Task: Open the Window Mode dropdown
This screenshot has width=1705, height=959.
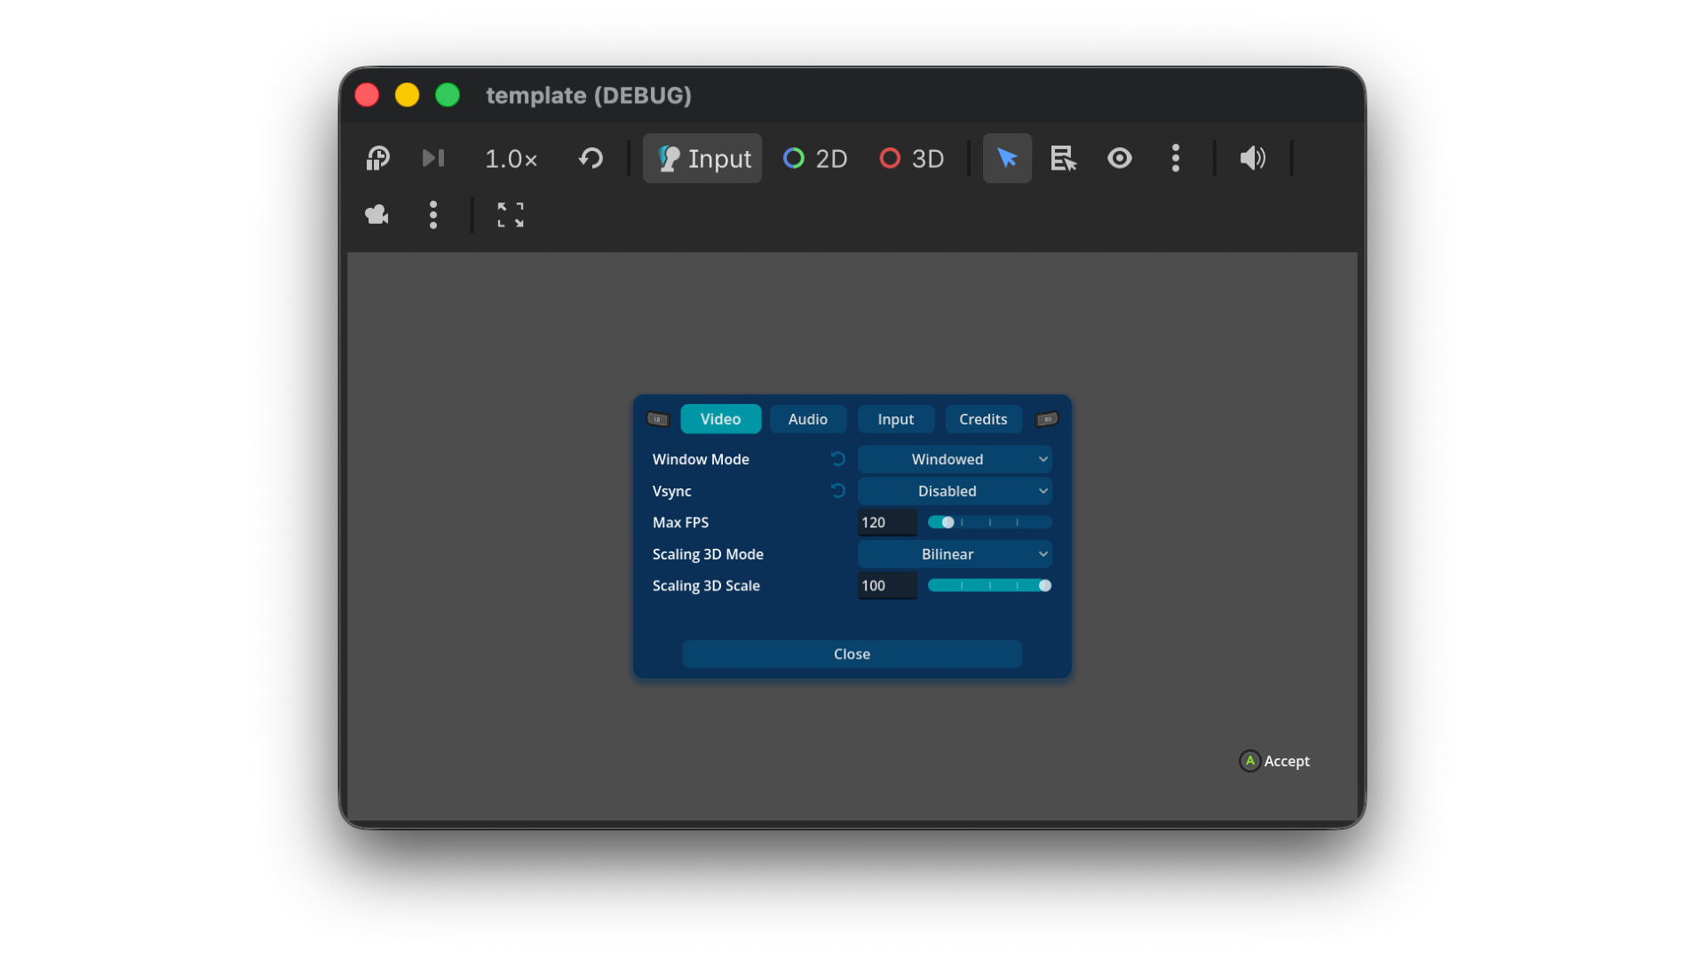Action: (955, 459)
